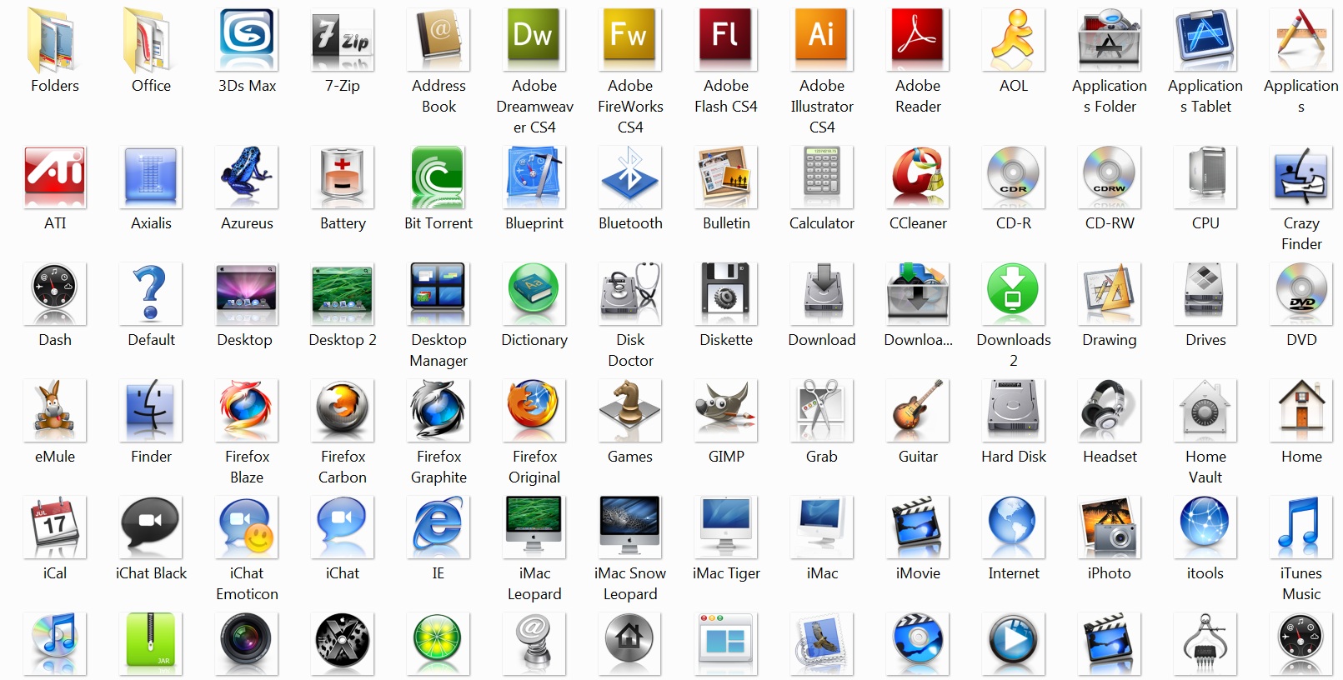1343x680 pixels.
Task: Open the CD-R disc icon
Action: pyautogui.click(x=1014, y=177)
